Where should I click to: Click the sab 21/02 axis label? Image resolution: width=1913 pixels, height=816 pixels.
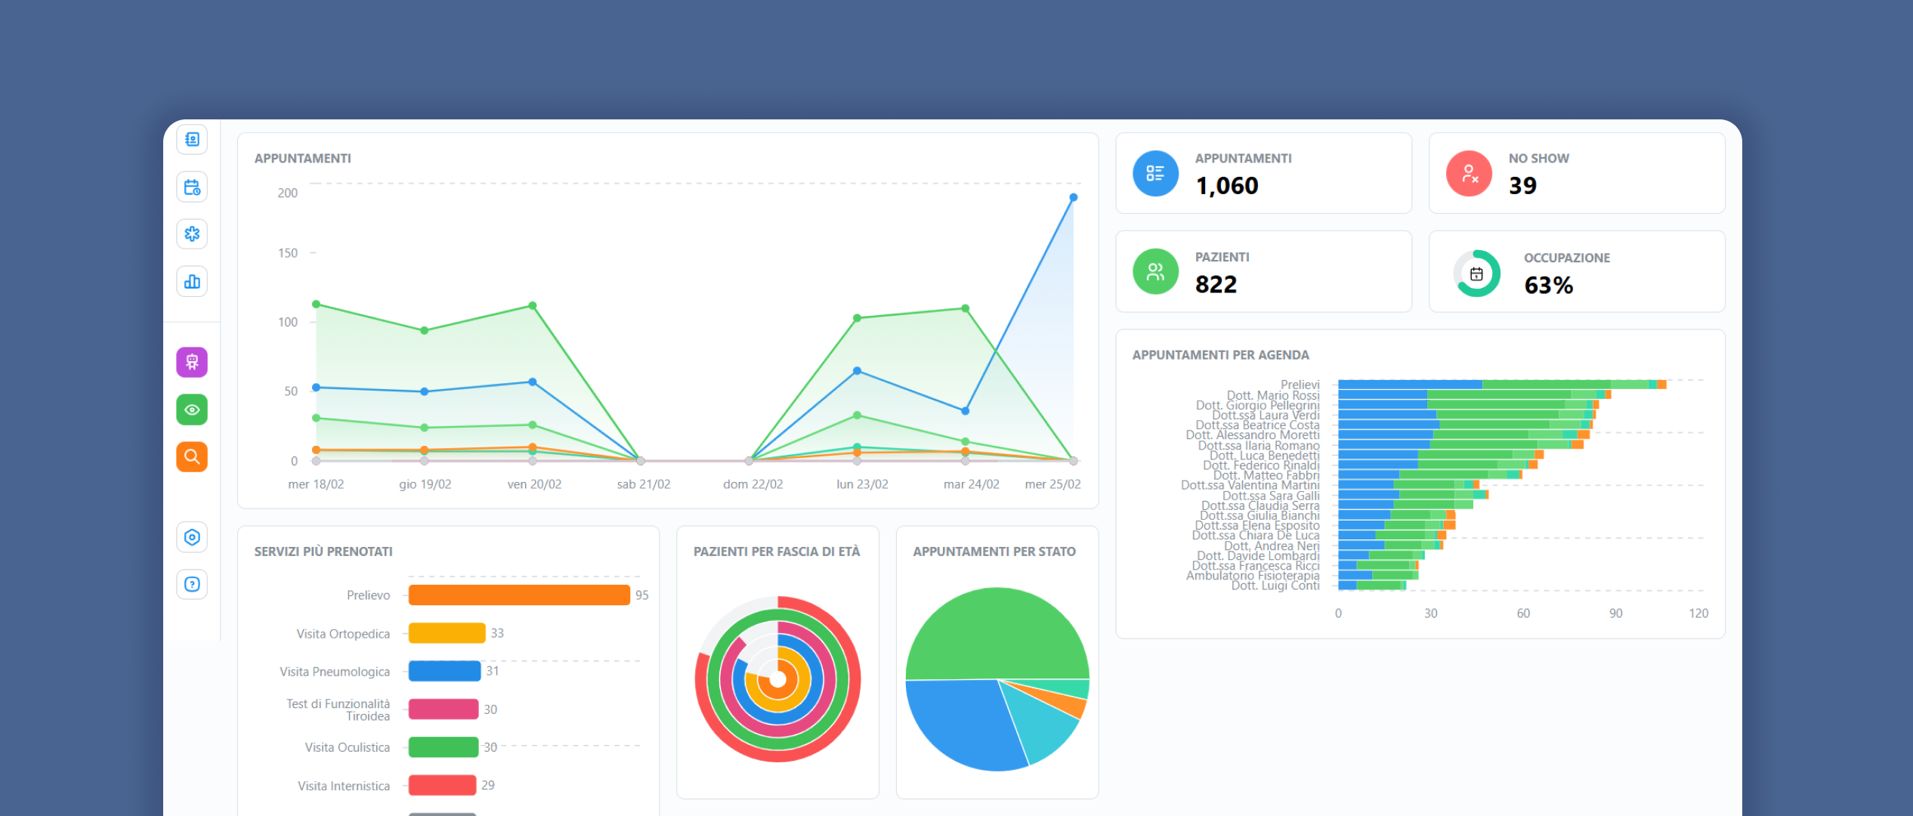click(644, 484)
